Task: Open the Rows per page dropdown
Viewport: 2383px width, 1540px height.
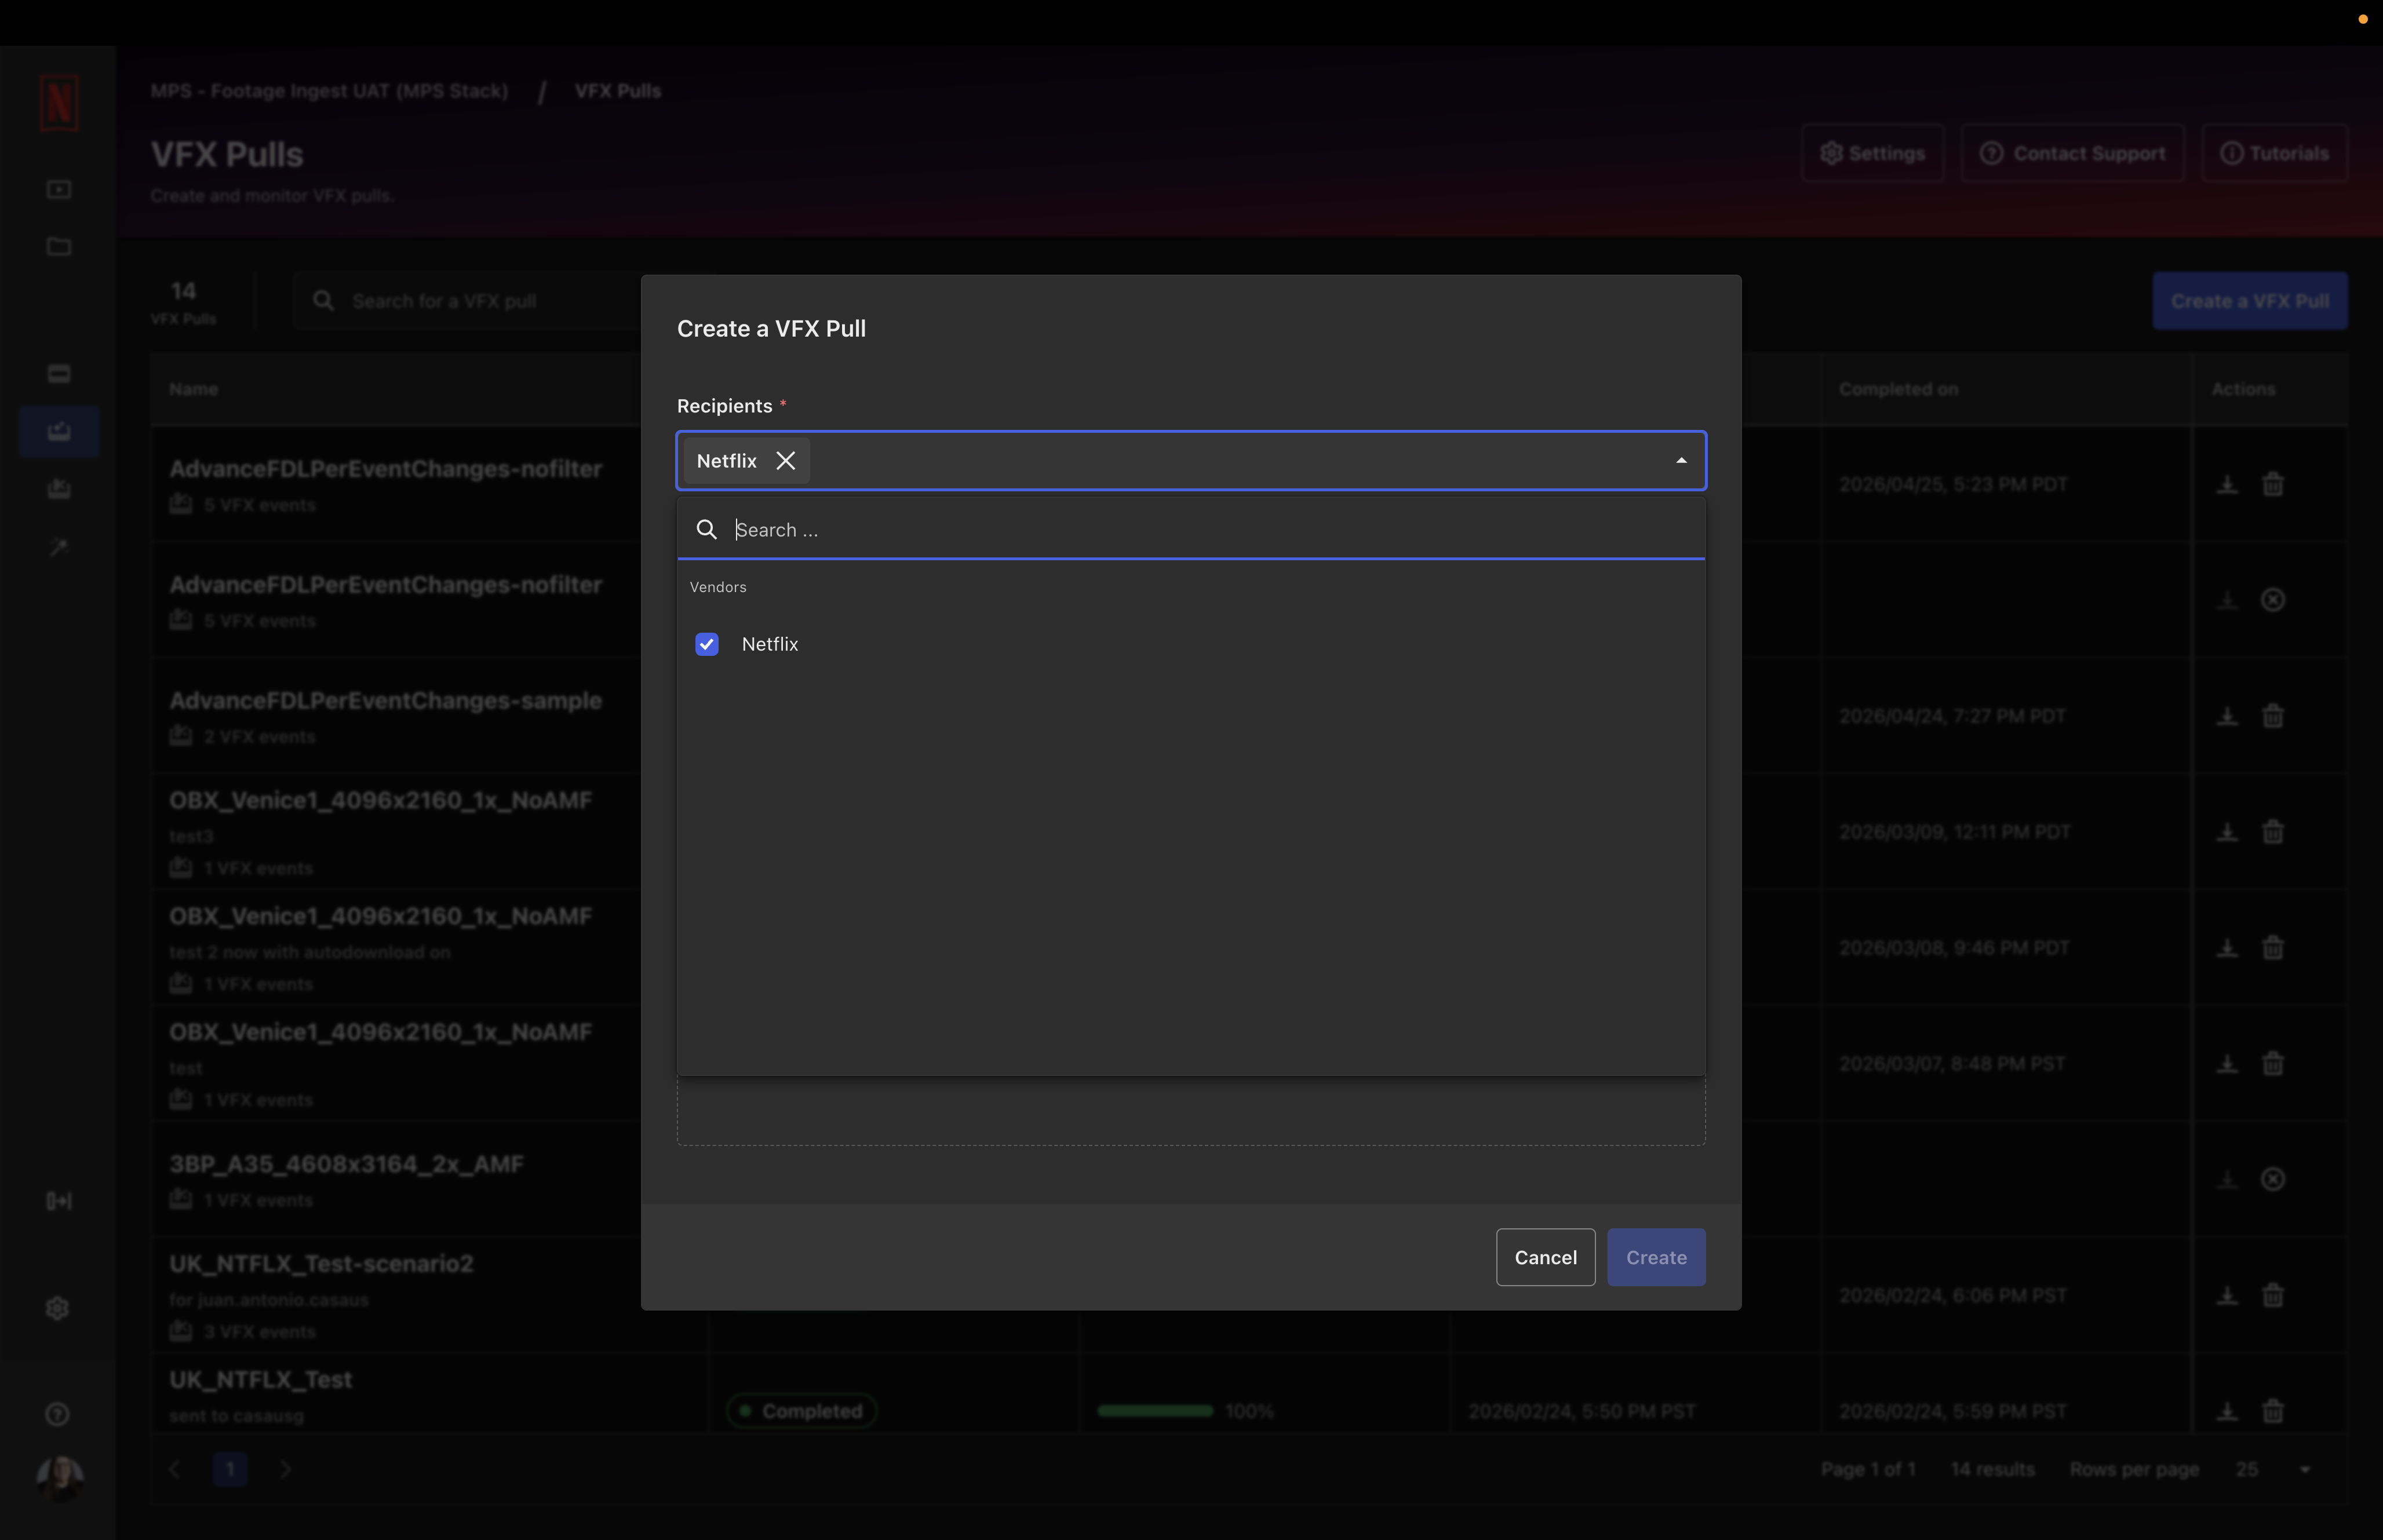Action: (x=2274, y=1469)
